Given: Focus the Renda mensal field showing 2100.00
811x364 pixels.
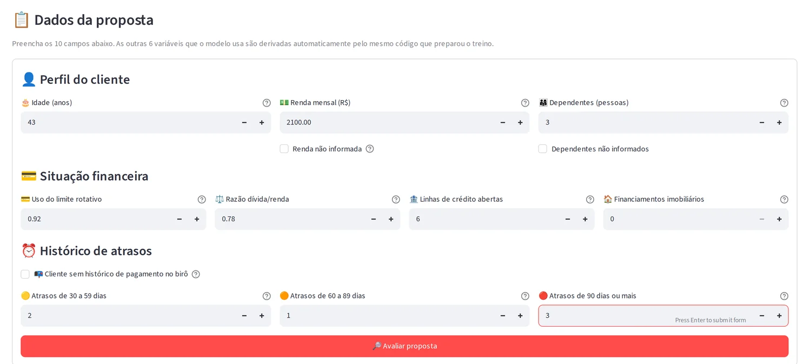Looking at the screenshot, I should pyautogui.click(x=387, y=123).
